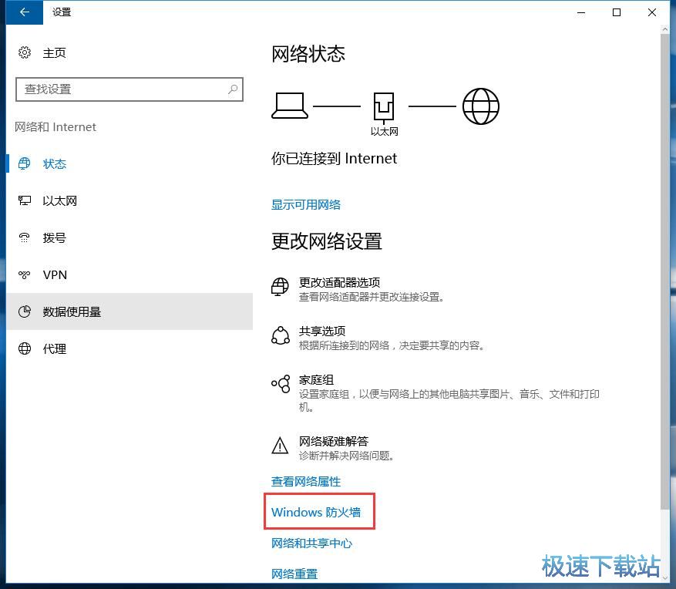Click the HomeGroup icon
Screen dimensions: 676x589
[281, 384]
